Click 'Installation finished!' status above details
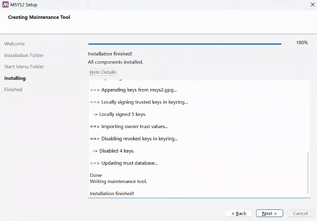Screen dimensions: 317x221 (110, 54)
